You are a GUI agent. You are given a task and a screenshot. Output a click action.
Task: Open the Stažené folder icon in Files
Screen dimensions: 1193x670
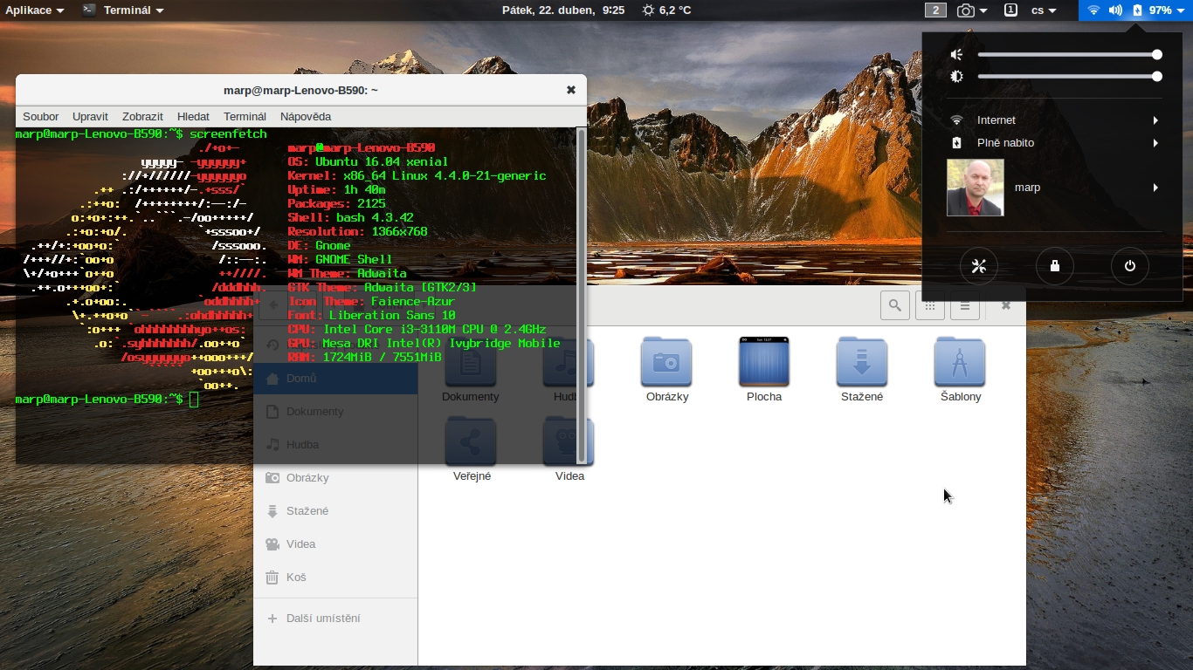tap(862, 361)
